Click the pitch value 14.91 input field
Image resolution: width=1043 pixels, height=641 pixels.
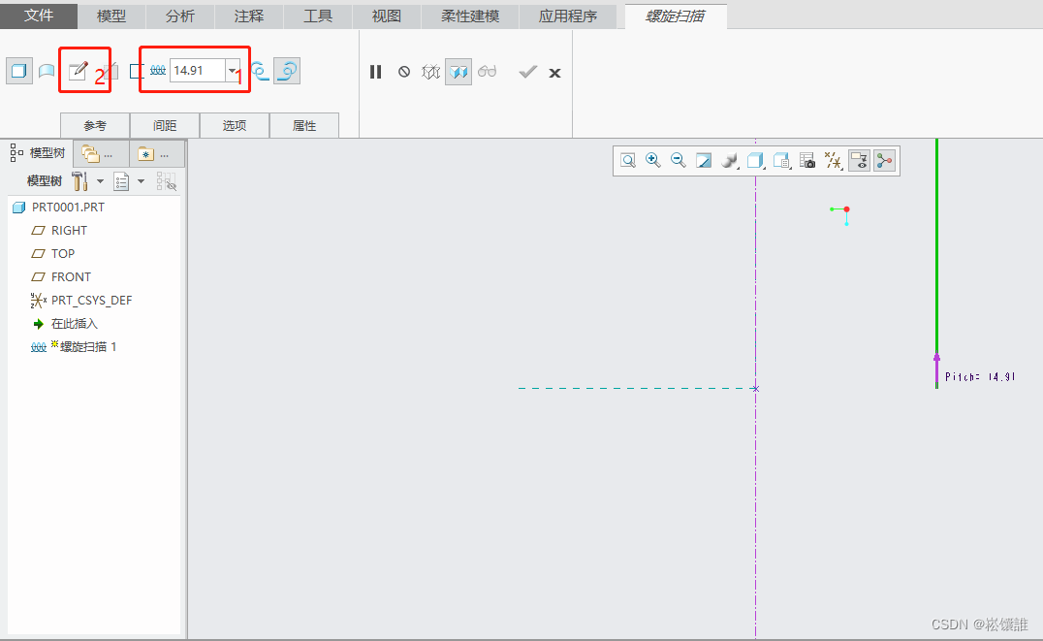click(197, 71)
